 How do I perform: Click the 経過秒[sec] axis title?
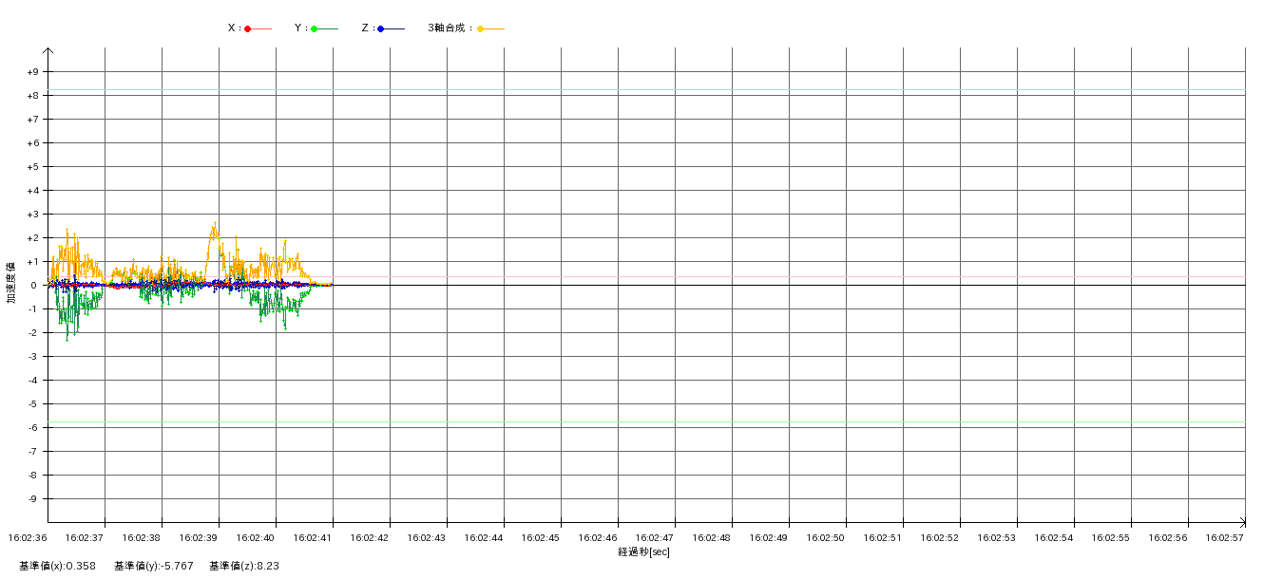643,551
